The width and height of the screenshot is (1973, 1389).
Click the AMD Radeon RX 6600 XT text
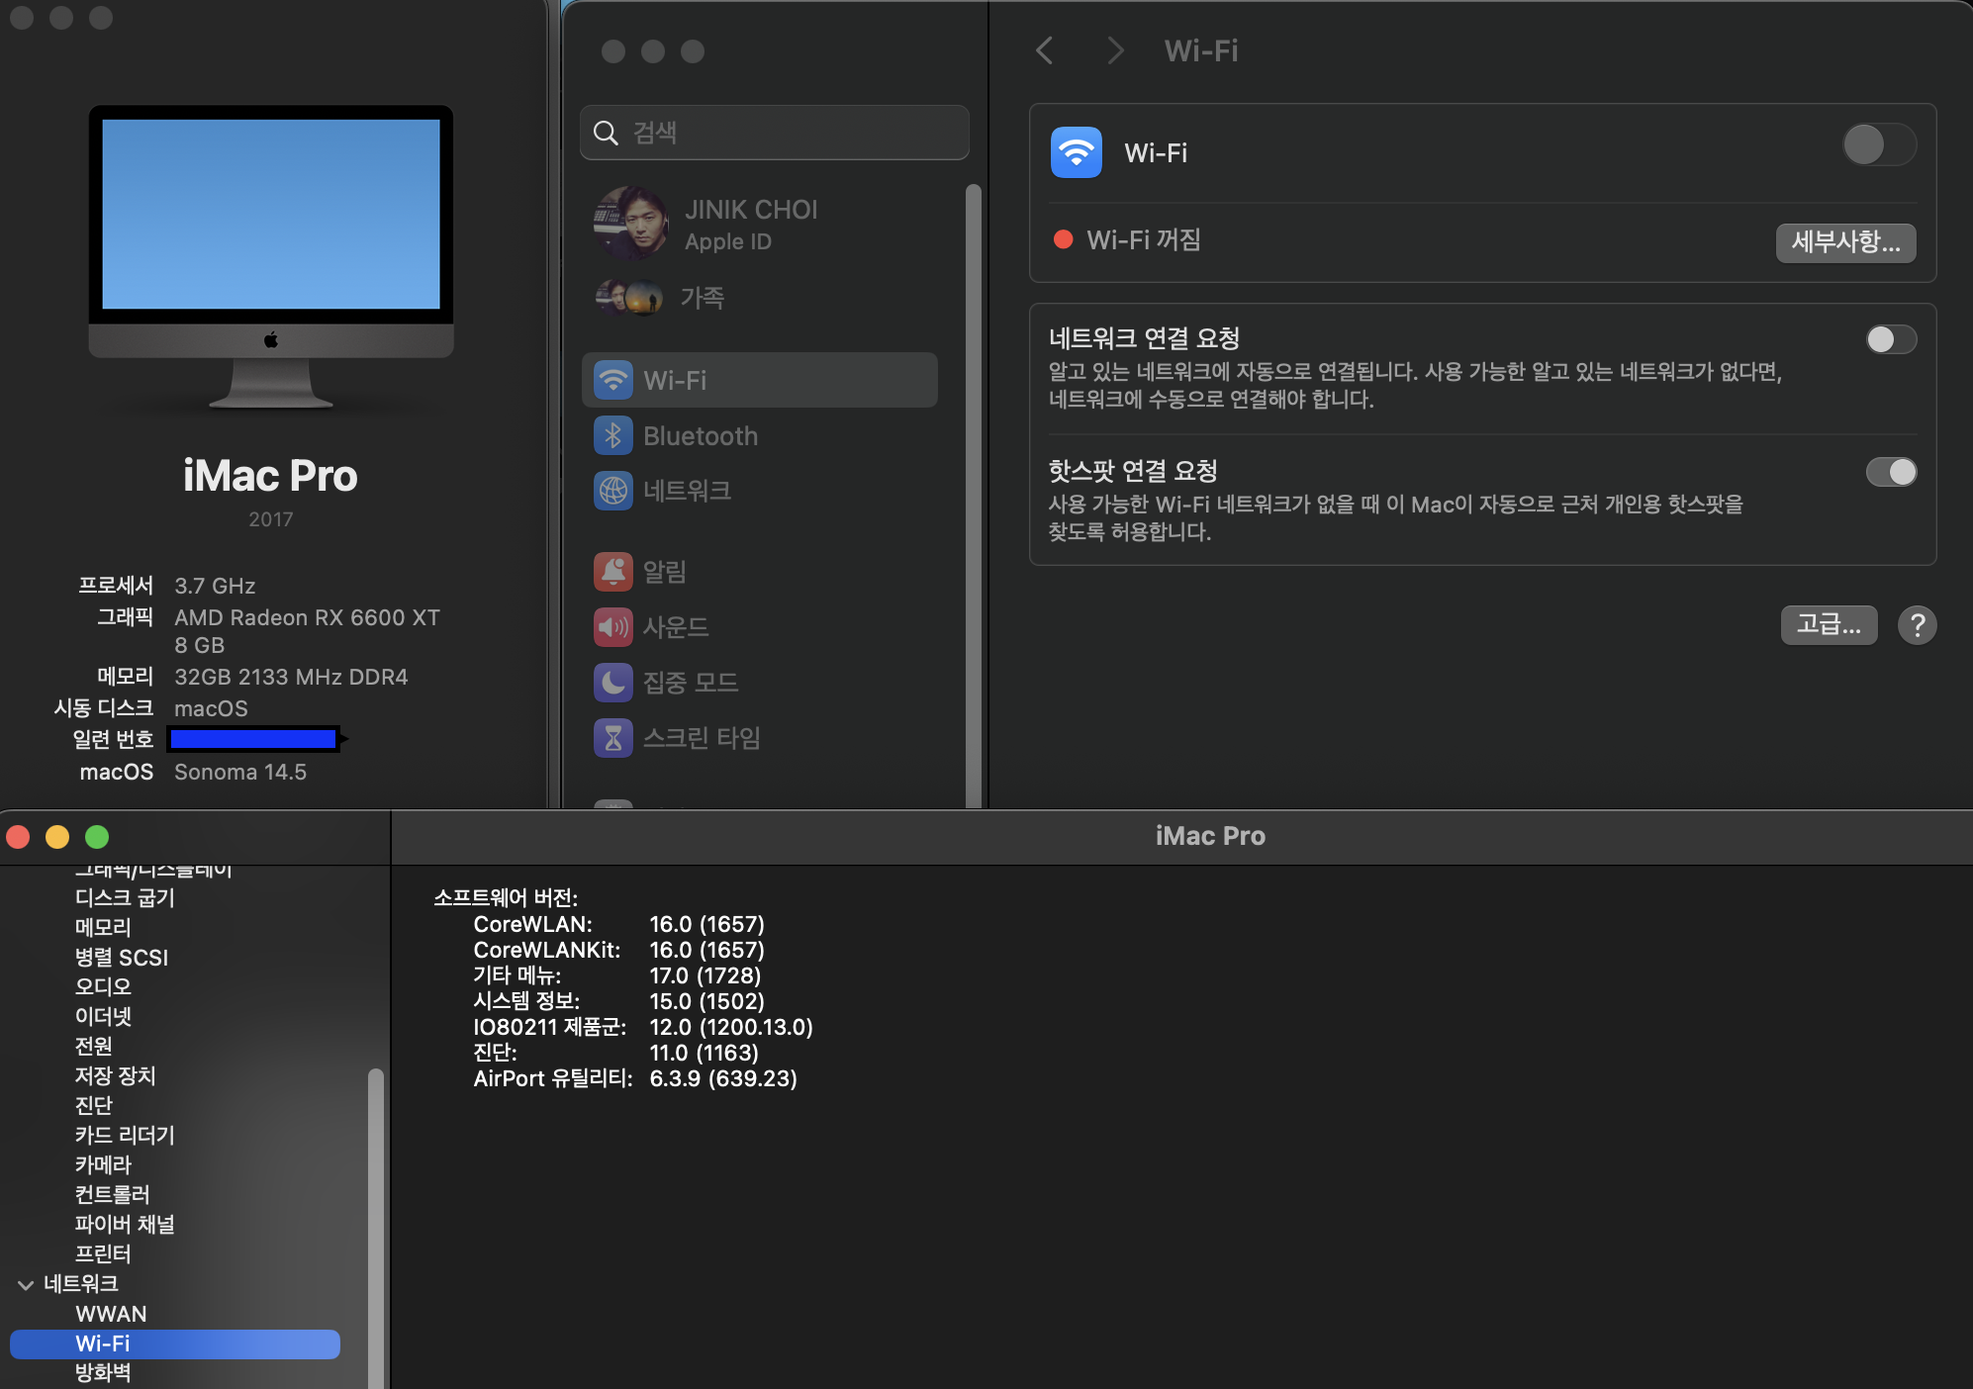[307, 617]
